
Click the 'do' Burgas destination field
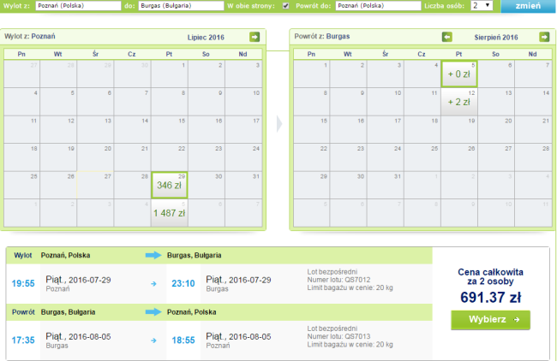tap(181, 6)
